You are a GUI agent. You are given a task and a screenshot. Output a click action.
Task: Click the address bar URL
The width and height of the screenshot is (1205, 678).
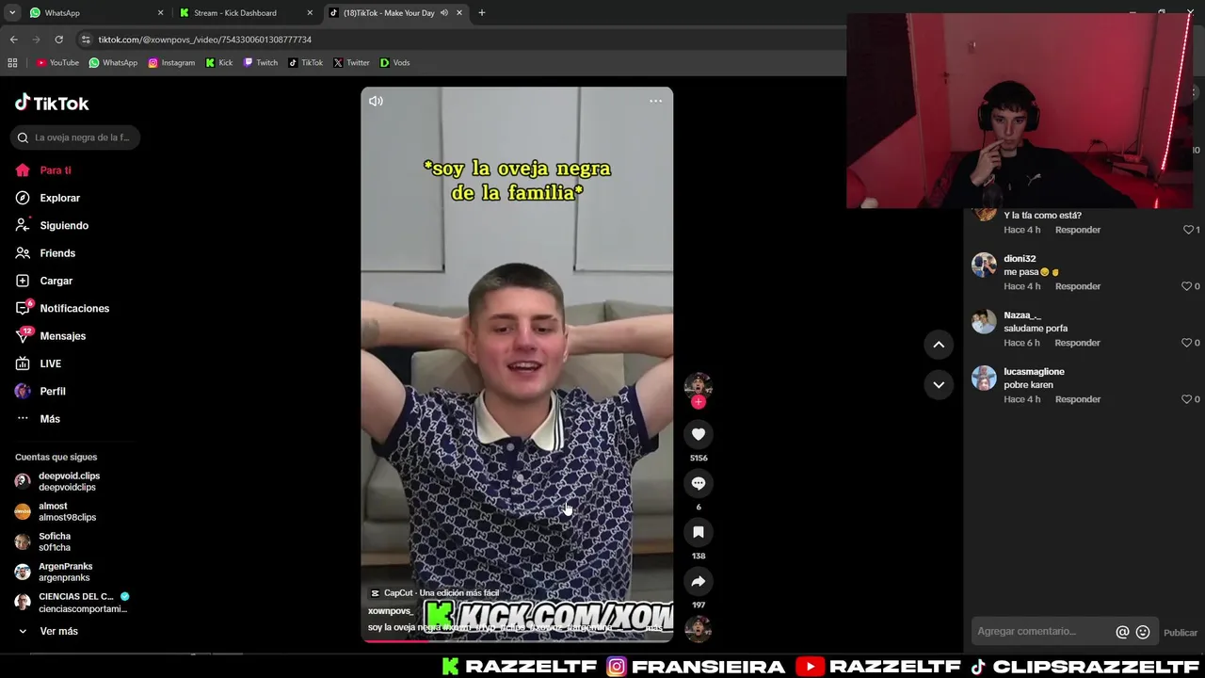tap(204, 40)
